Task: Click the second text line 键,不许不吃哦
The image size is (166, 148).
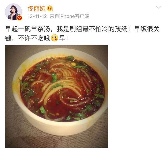Action: [27, 38]
